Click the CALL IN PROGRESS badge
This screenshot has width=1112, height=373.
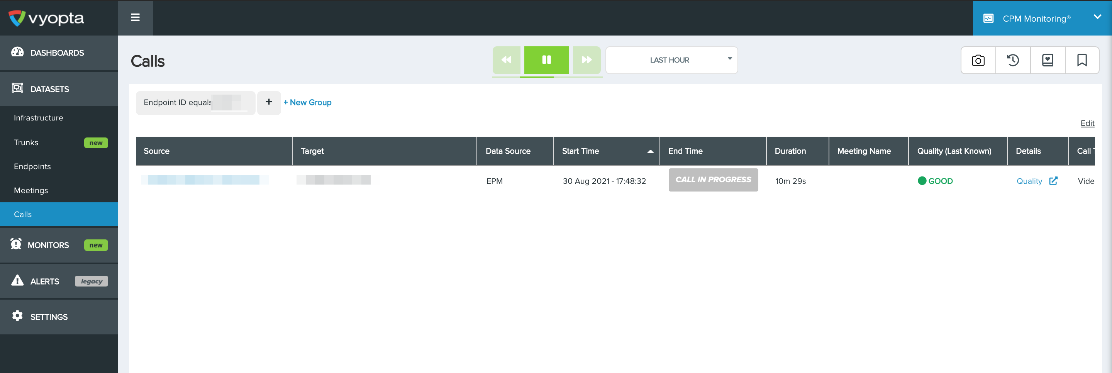click(713, 180)
